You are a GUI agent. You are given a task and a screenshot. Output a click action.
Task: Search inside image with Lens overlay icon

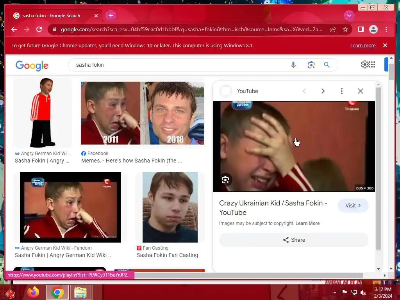(225, 180)
